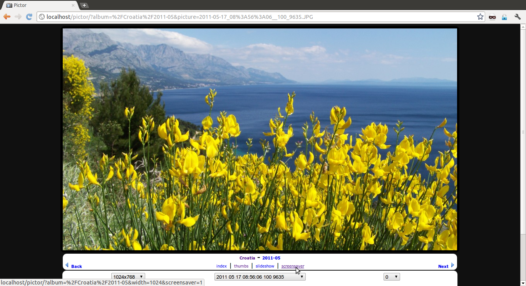Image resolution: width=526 pixels, height=286 pixels.
Task: Open the Croatia album link
Action: pyautogui.click(x=247, y=258)
